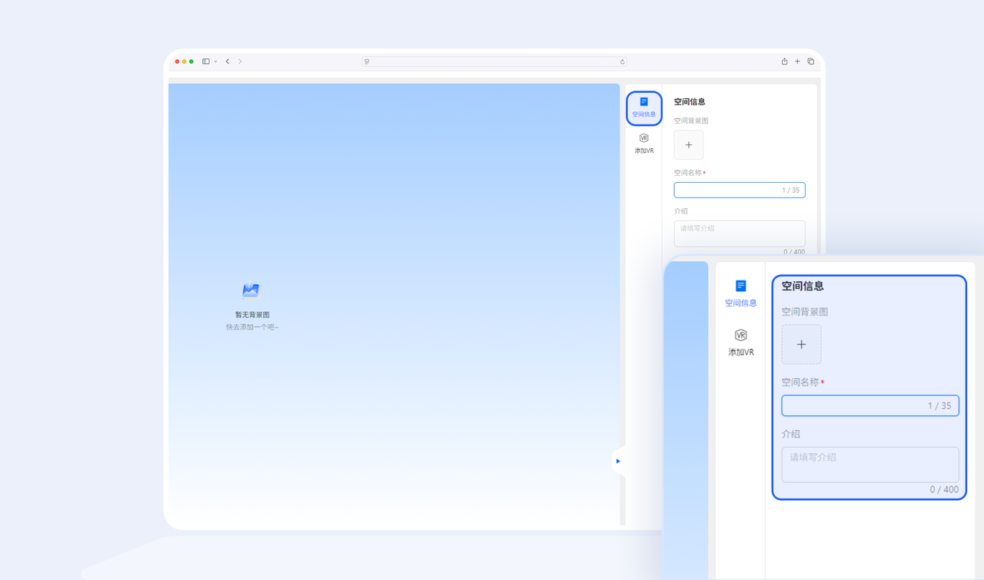This screenshot has width=984, height=580.
Task: Click the 暂无背景图 placeholder image icon
Action: pos(251,290)
